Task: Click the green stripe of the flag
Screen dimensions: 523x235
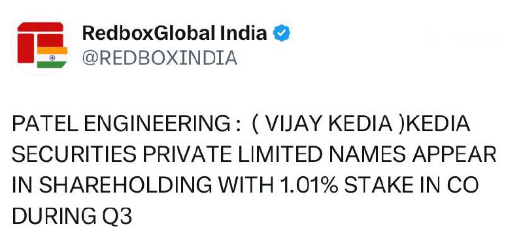Action: tap(52, 65)
